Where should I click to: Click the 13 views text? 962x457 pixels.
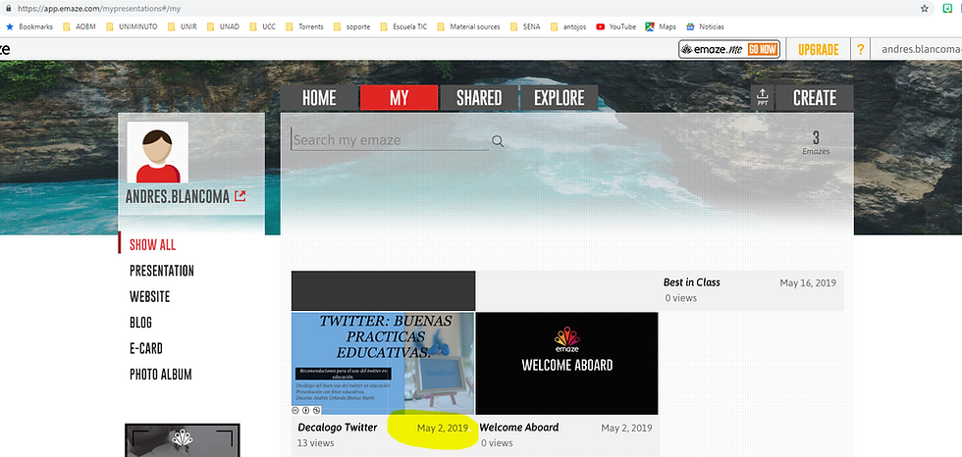[x=315, y=442]
